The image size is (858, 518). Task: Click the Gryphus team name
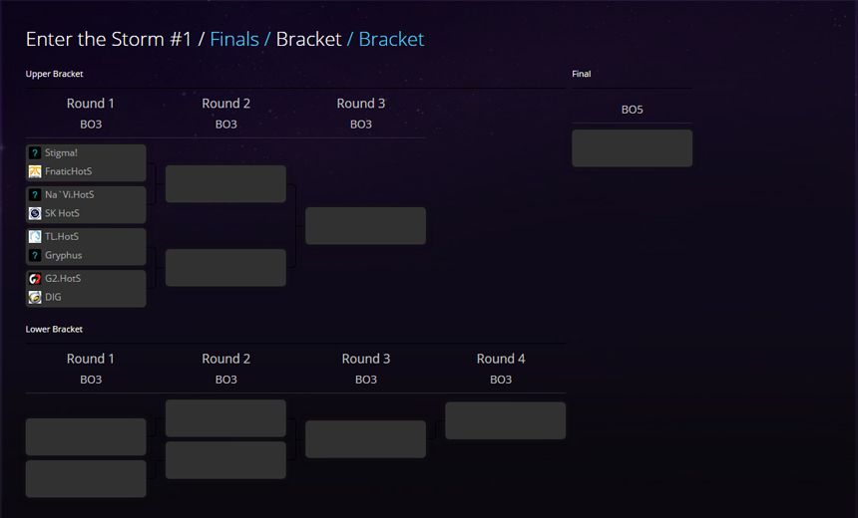(62, 255)
